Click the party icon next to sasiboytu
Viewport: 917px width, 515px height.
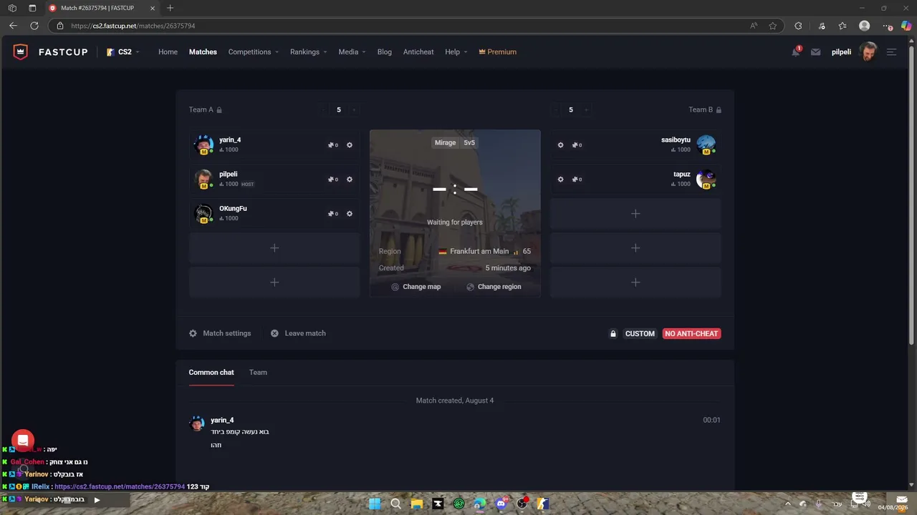tap(577, 145)
